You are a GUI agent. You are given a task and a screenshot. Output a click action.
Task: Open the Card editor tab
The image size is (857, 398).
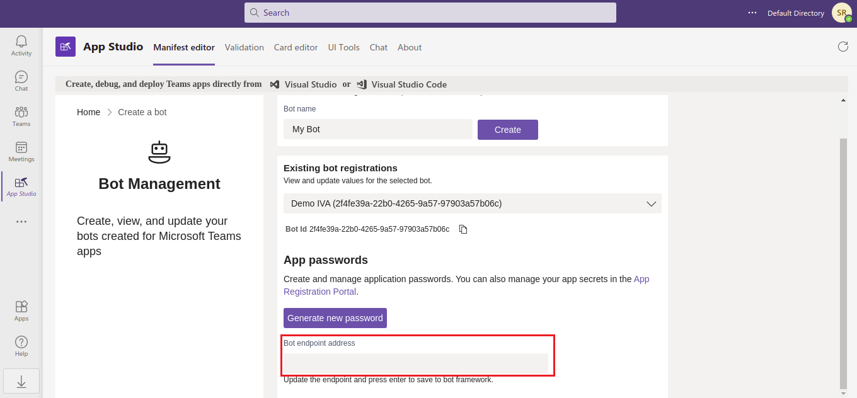pos(296,47)
